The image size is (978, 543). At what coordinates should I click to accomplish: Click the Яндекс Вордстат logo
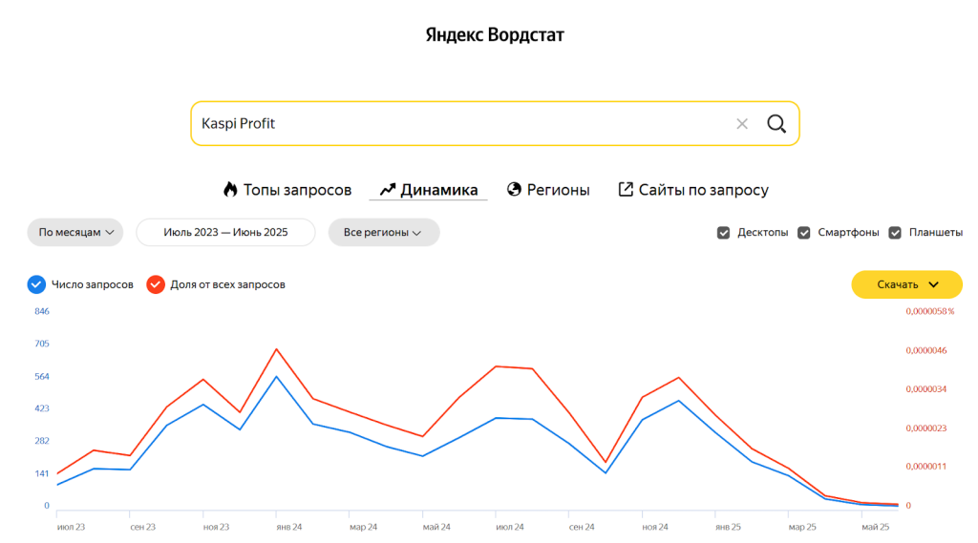point(495,35)
